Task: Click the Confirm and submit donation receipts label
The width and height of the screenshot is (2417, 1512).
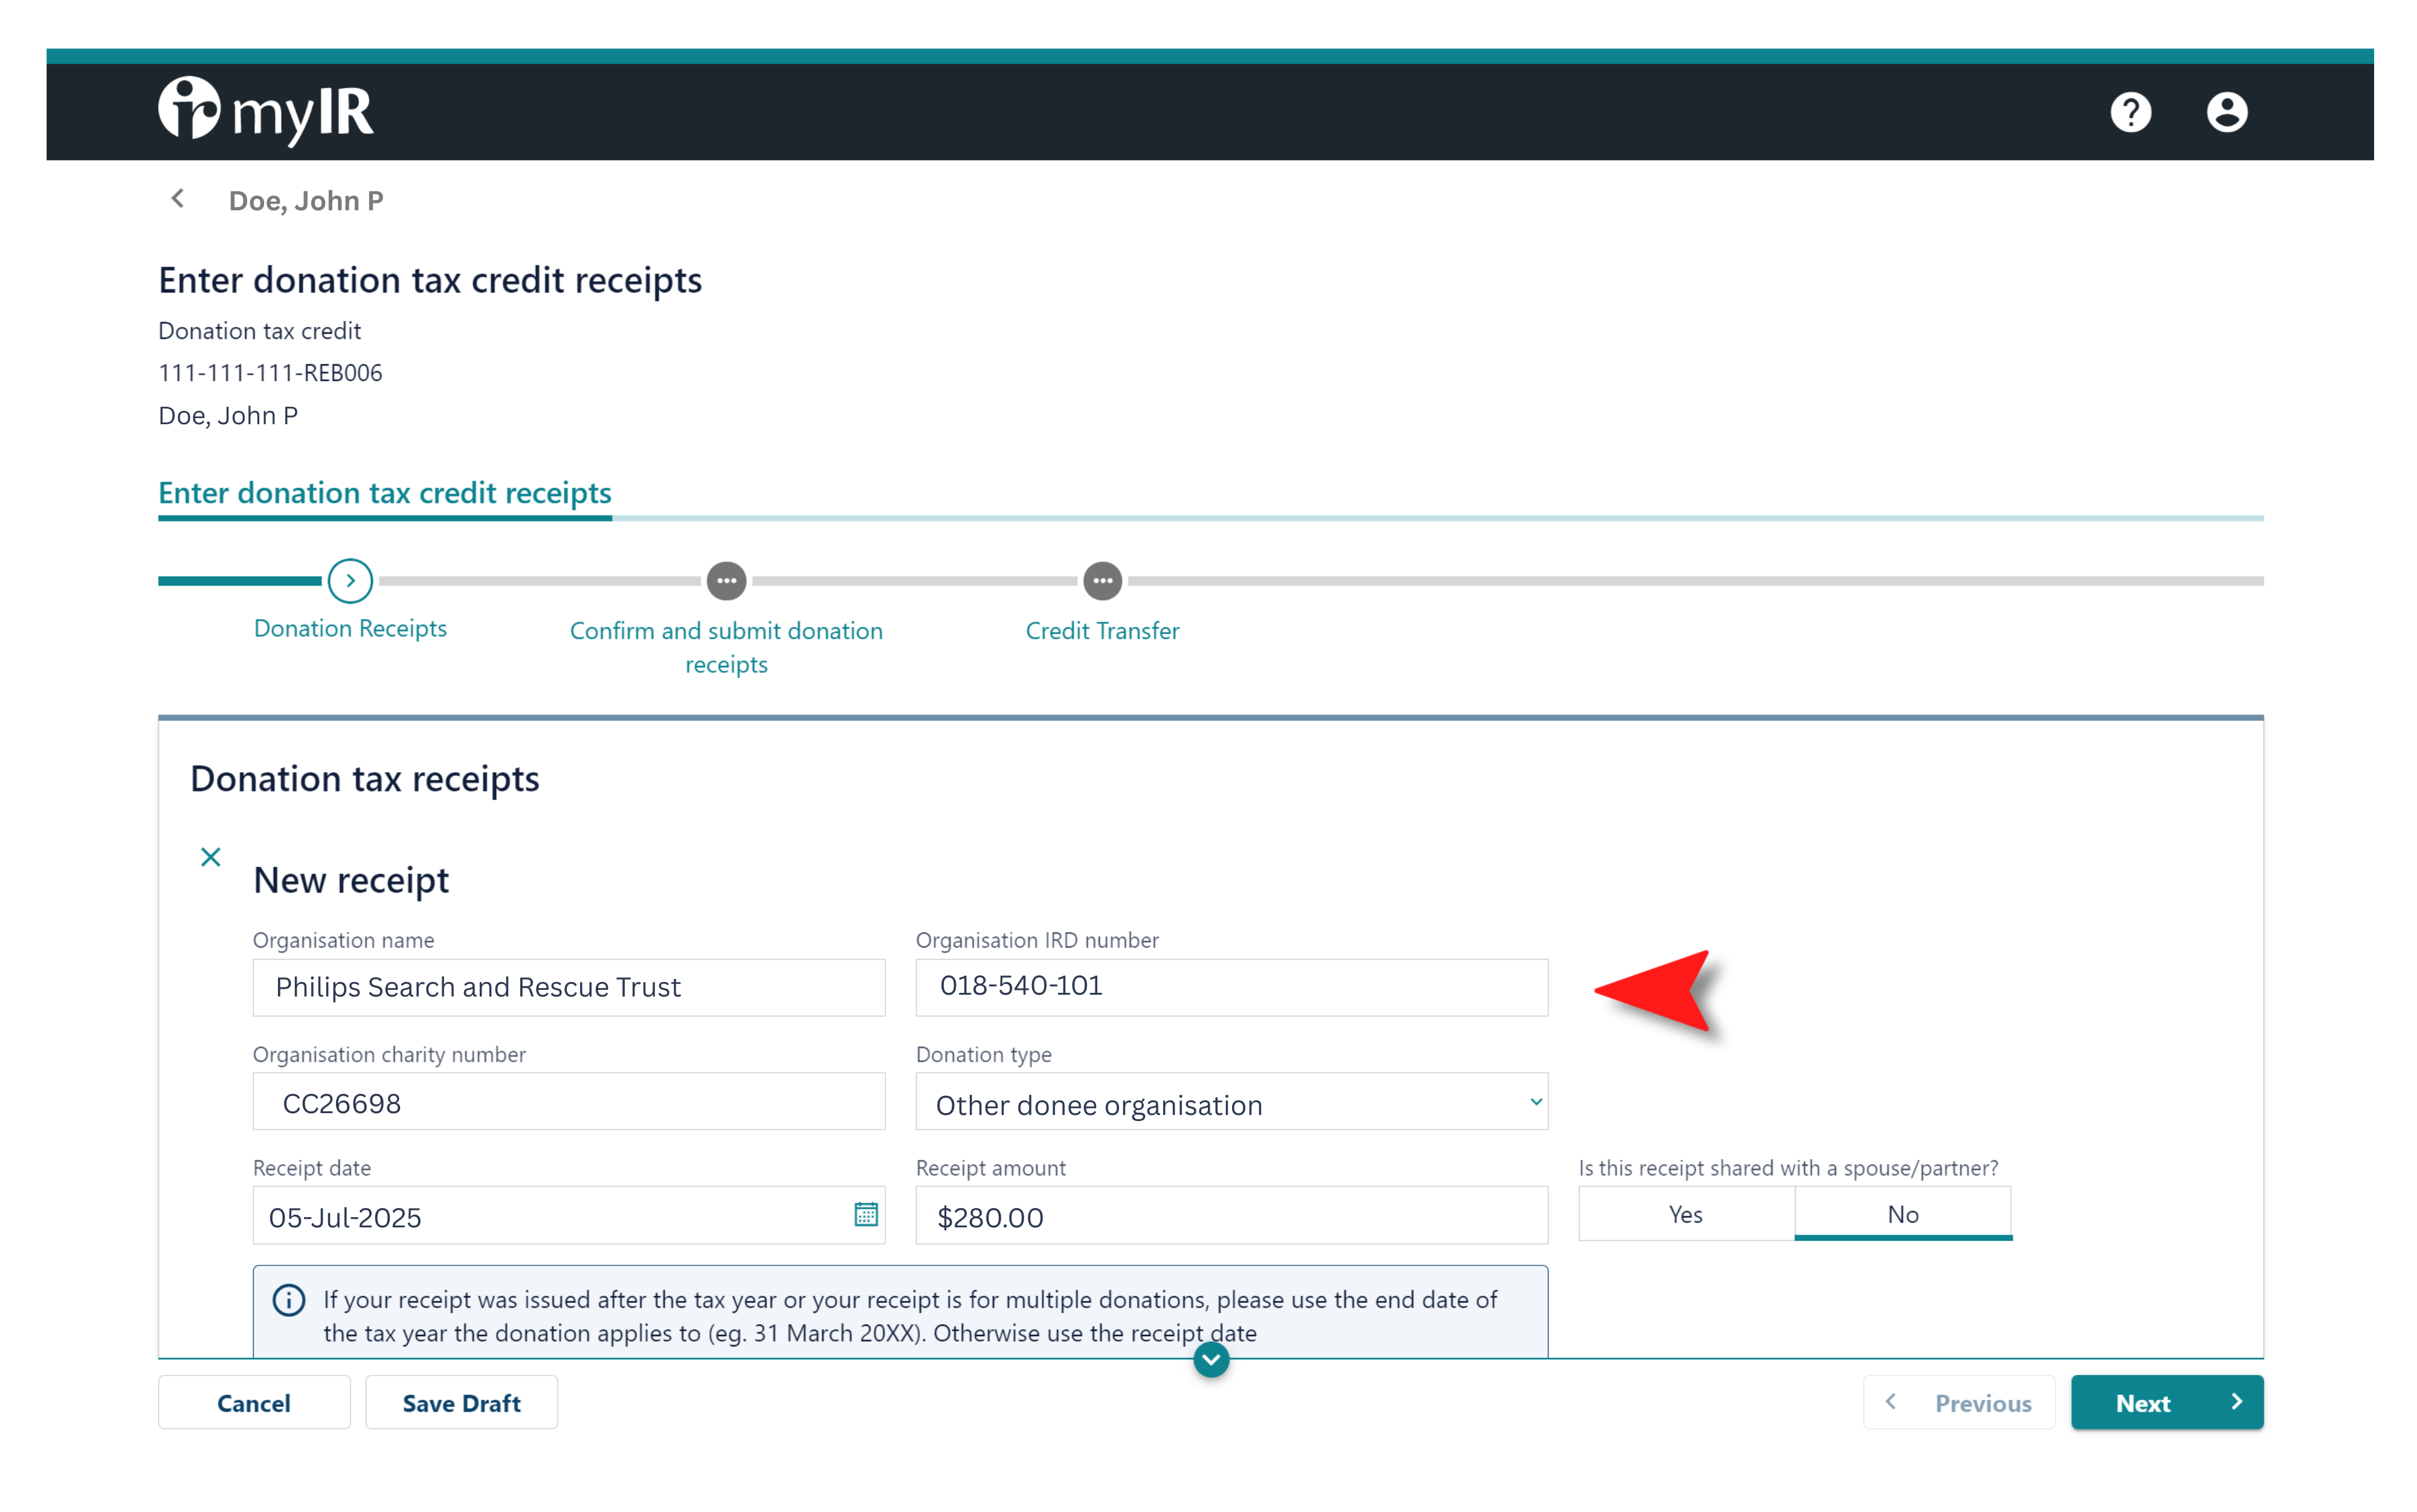Action: point(726,647)
